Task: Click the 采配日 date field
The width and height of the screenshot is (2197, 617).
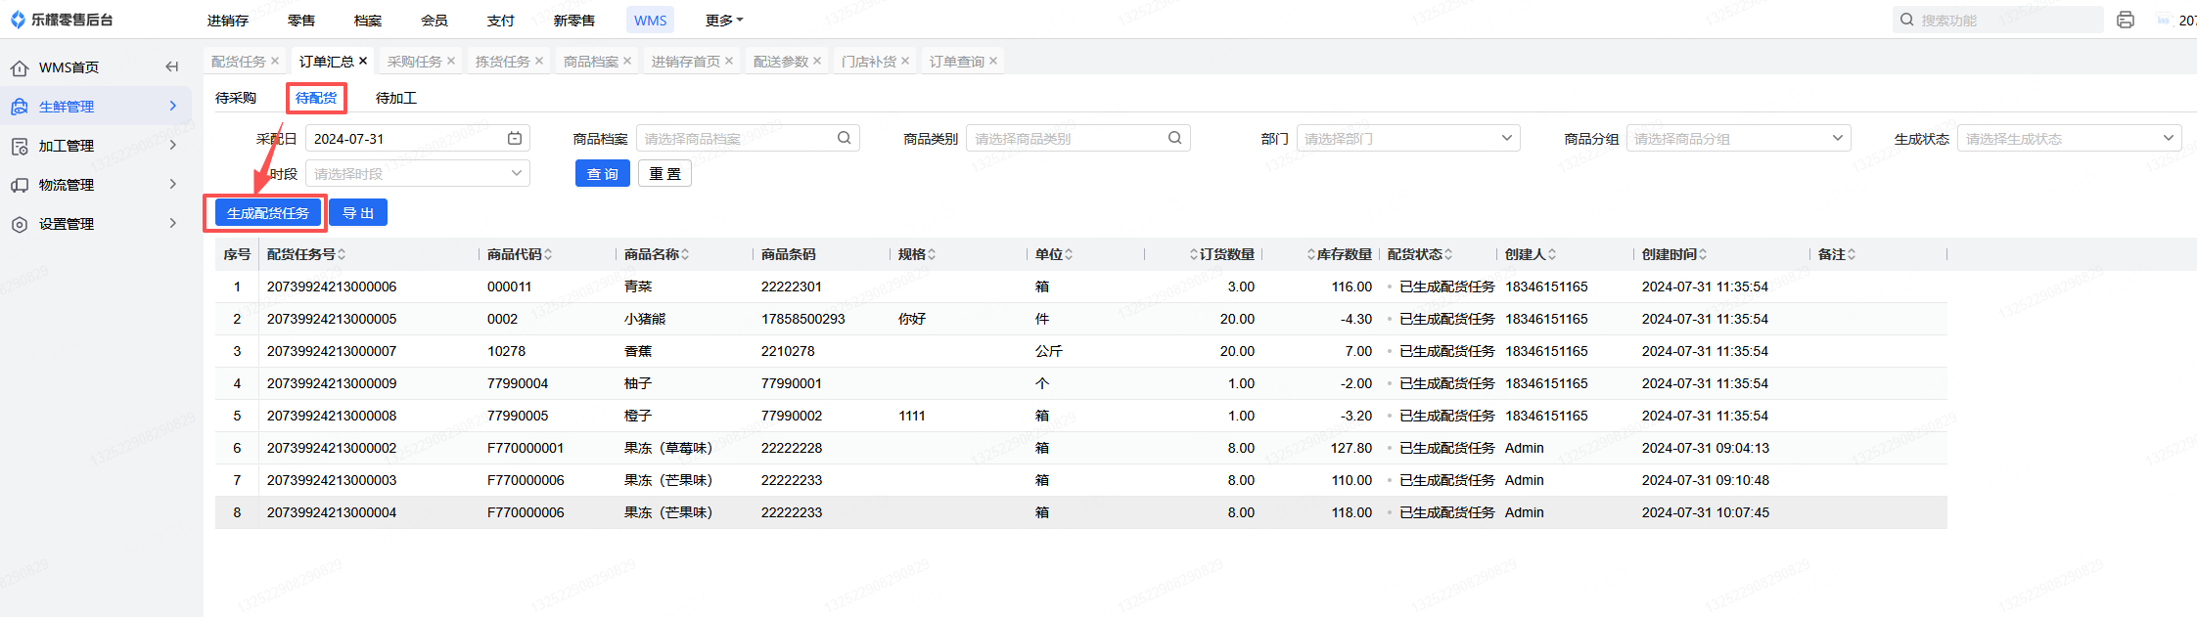Action: (x=418, y=139)
